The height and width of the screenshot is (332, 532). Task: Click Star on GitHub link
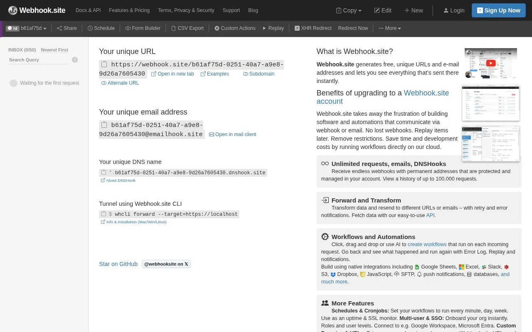click(x=118, y=264)
